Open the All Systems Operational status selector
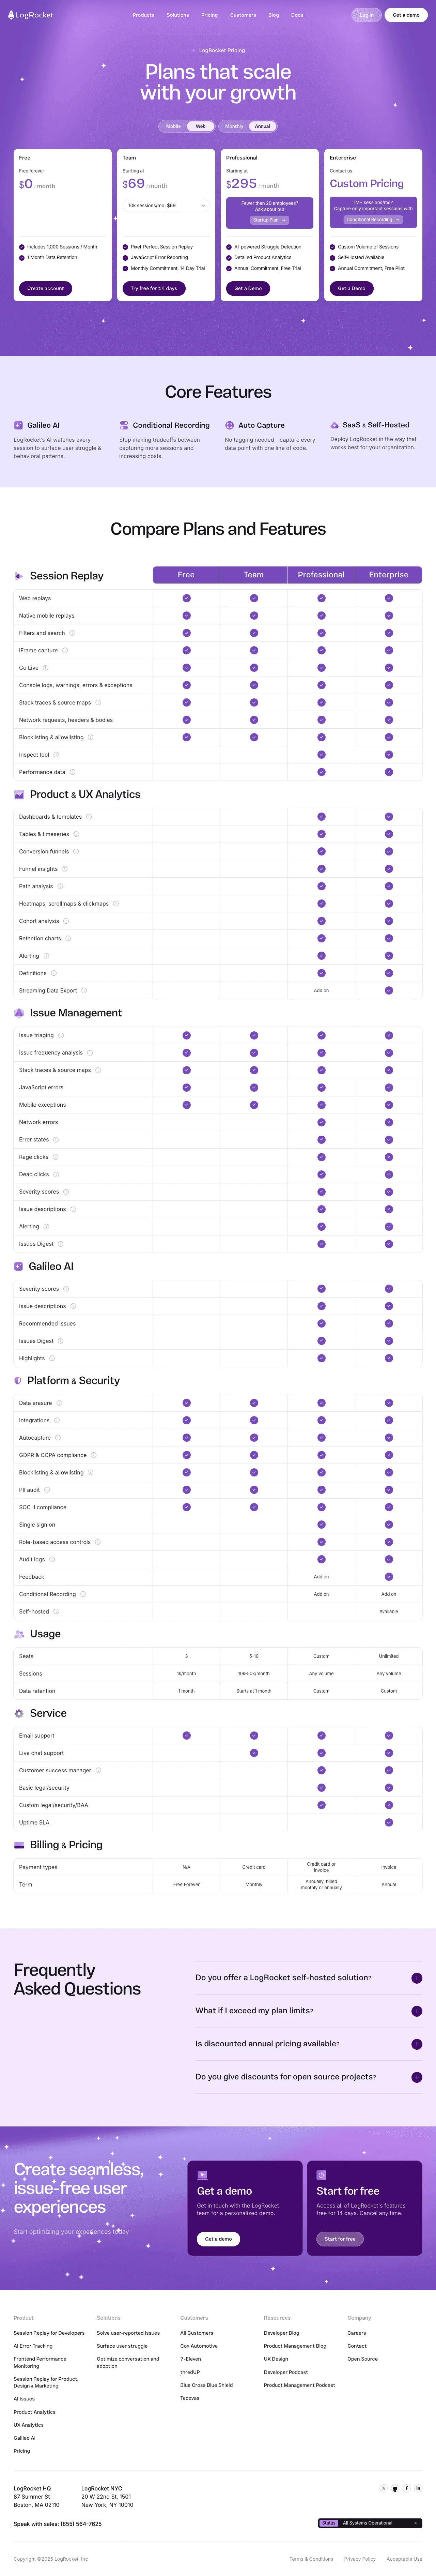Image resolution: width=436 pixels, height=2576 pixels. pos(370,2523)
